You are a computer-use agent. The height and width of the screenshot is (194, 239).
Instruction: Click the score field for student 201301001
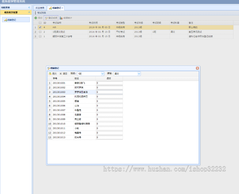coord(109,83)
